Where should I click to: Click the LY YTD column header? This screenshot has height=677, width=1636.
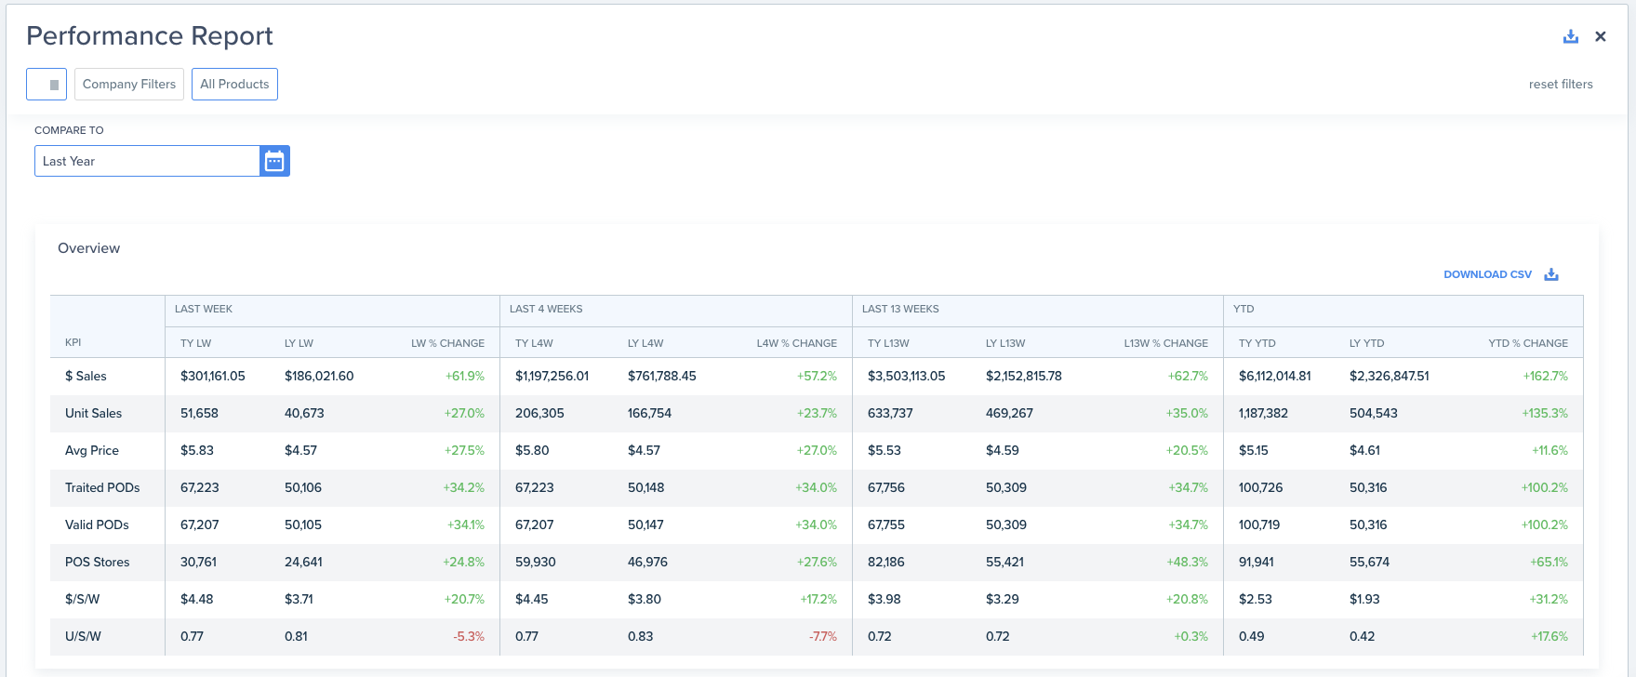tap(1367, 343)
